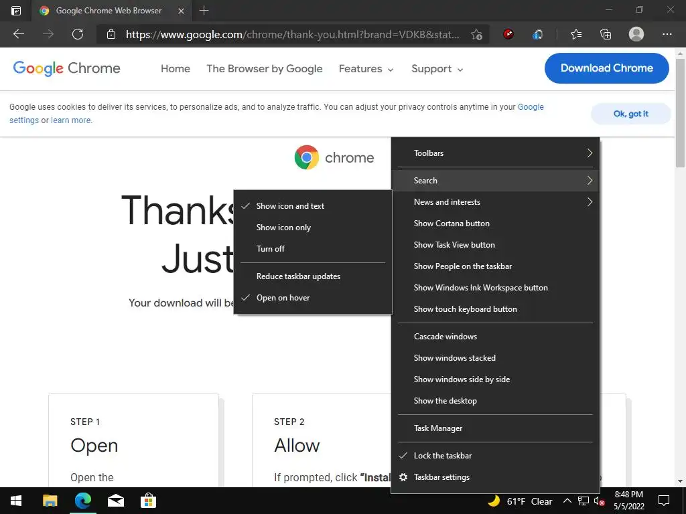Expand the Features dropdown in navigation
686x514 pixels.
(x=366, y=69)
